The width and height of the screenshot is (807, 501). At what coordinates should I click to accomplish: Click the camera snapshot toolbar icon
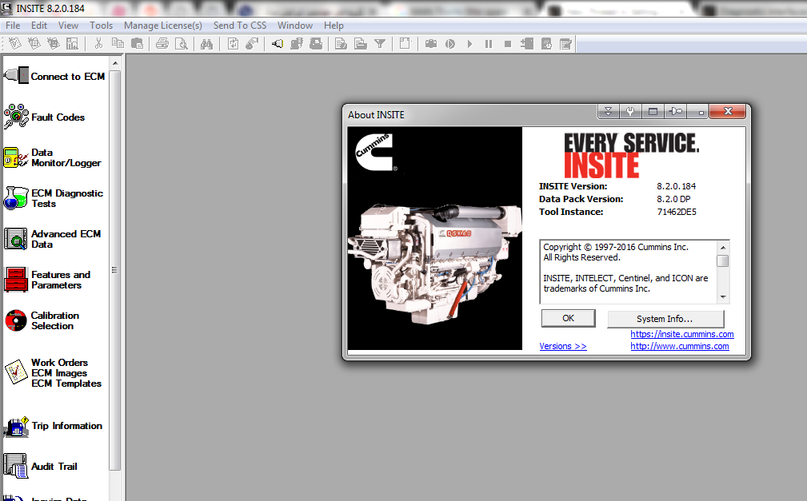[x=431, y=44]
